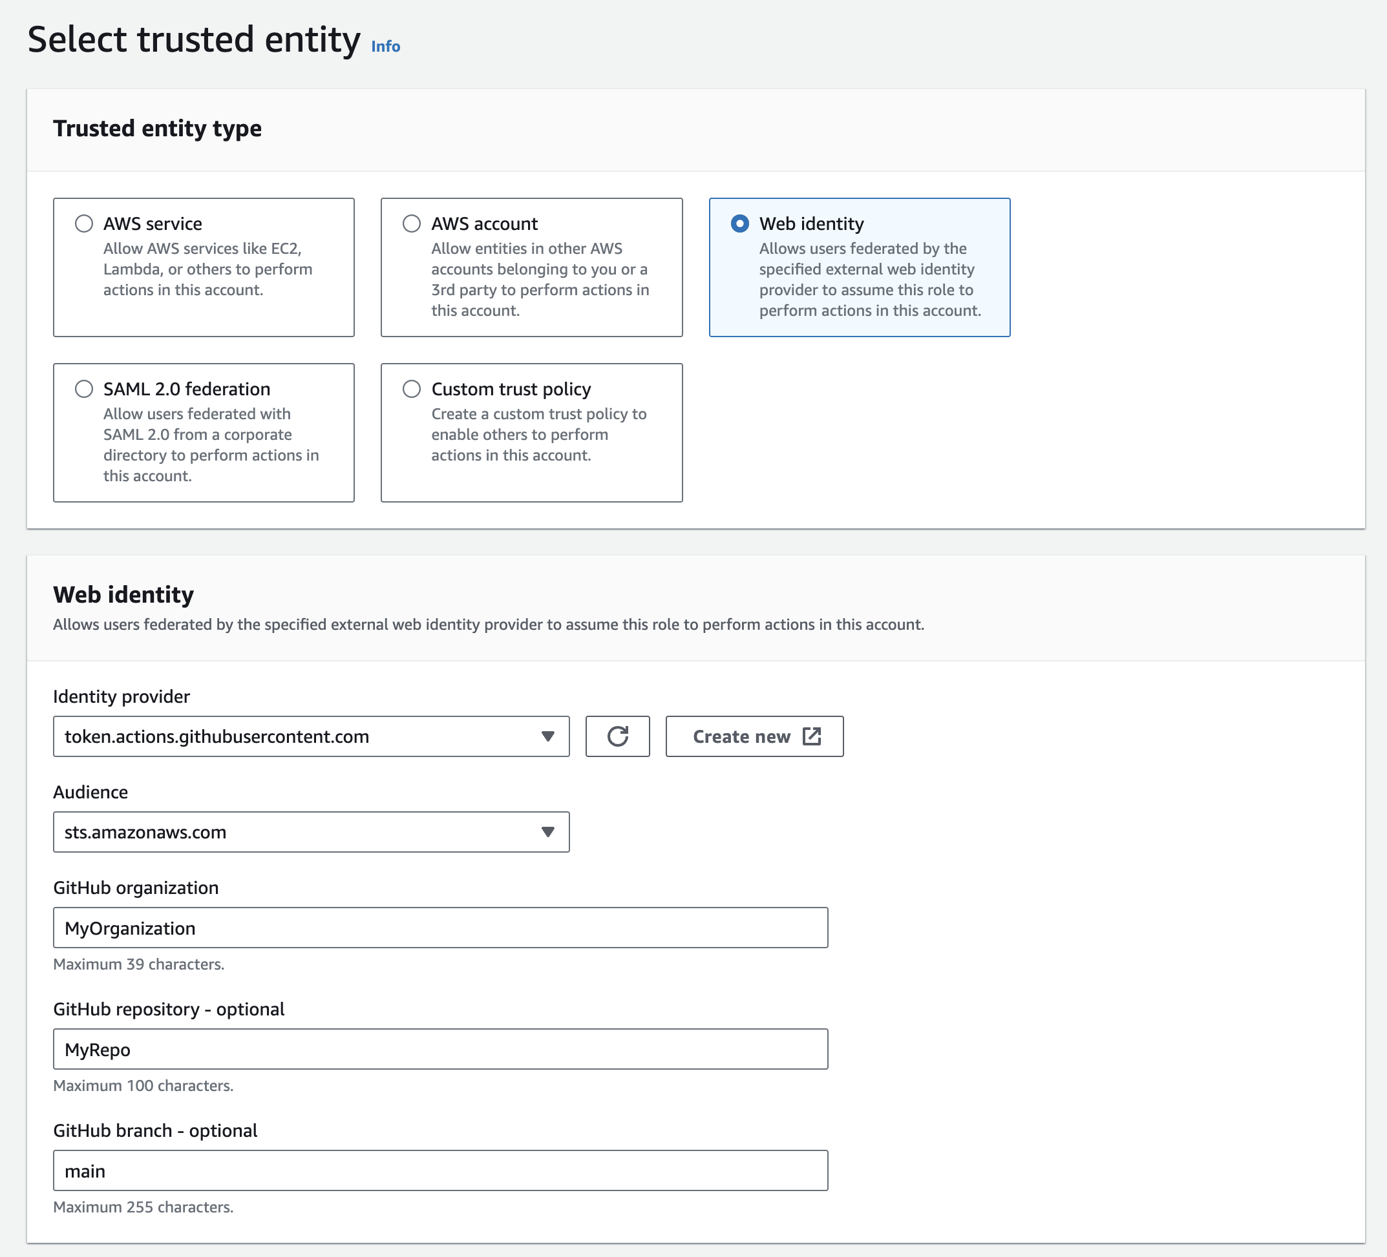The height and width of the screenshot is (1257, 1387).
Task: Click the Audience dropdown arrow icon
Action: (547, 832)
